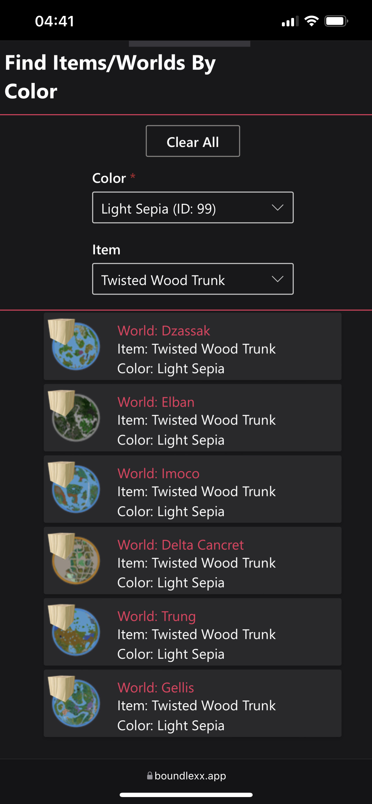Open the World: Dzassak link
This screenshot has width=372, height=804.
[x=164, y=331]
